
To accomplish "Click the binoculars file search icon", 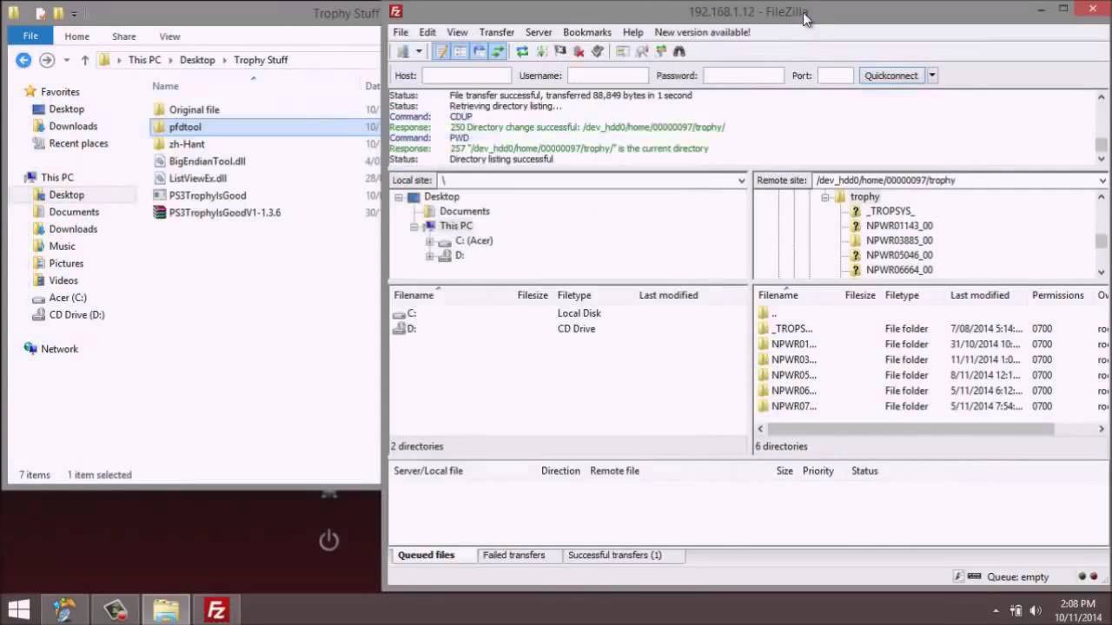I will (679, 52).
